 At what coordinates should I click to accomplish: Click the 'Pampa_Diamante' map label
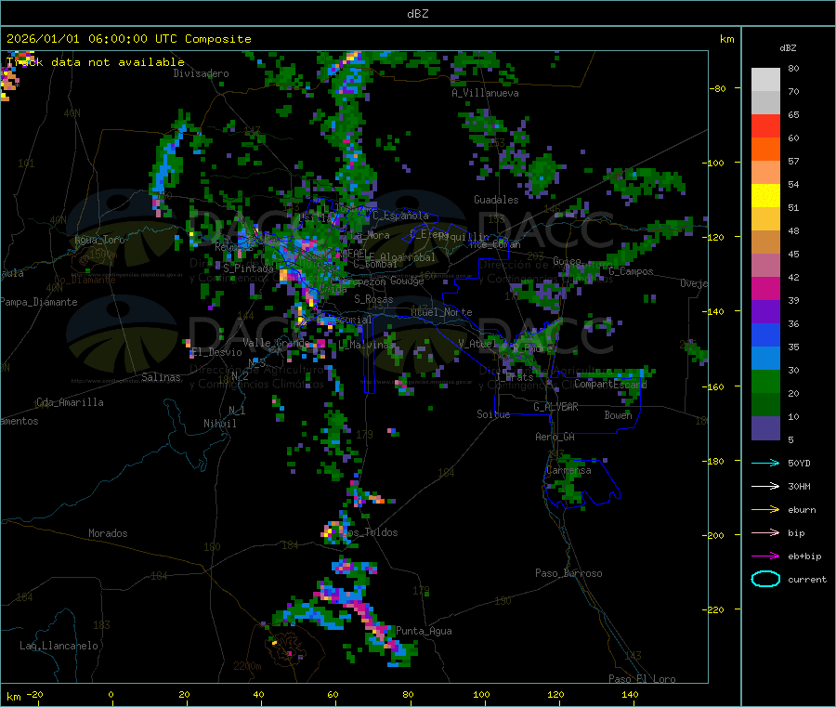39,302
